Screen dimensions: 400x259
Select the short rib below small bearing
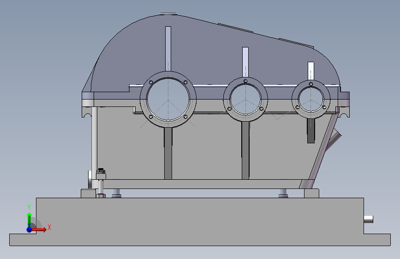tap(311, 131)
